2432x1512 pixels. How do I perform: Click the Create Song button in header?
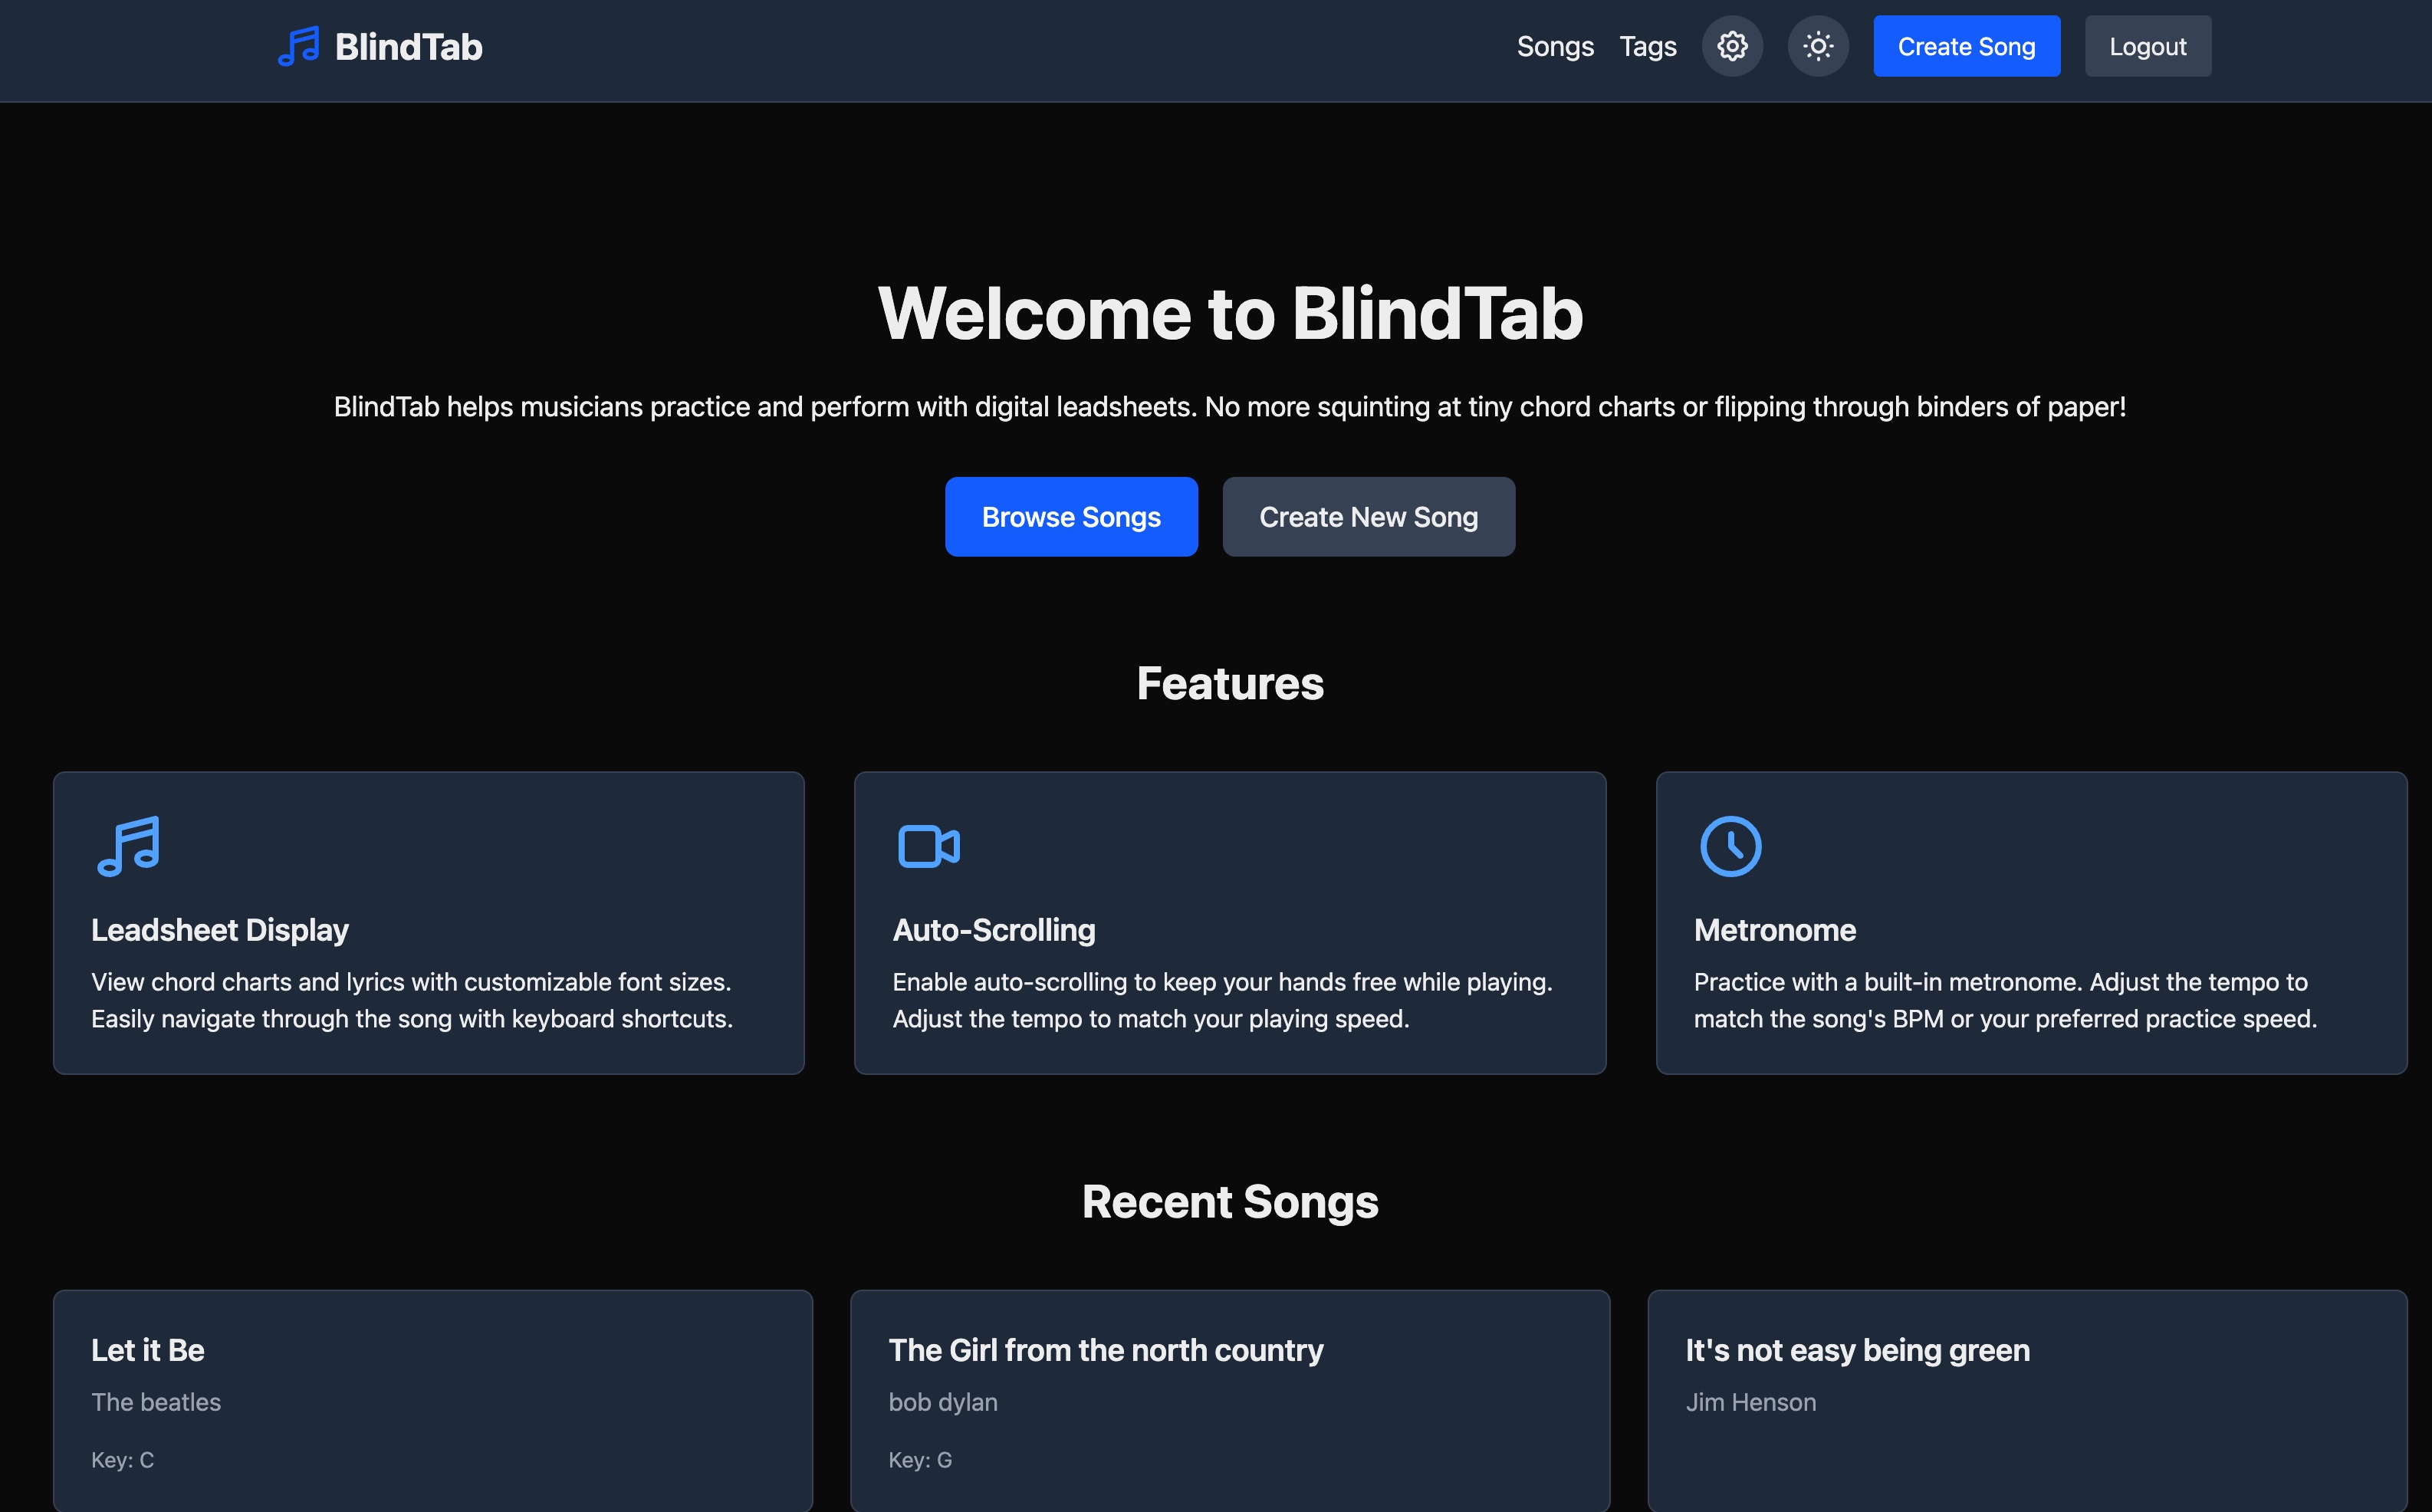click(x=1966, y=46)
